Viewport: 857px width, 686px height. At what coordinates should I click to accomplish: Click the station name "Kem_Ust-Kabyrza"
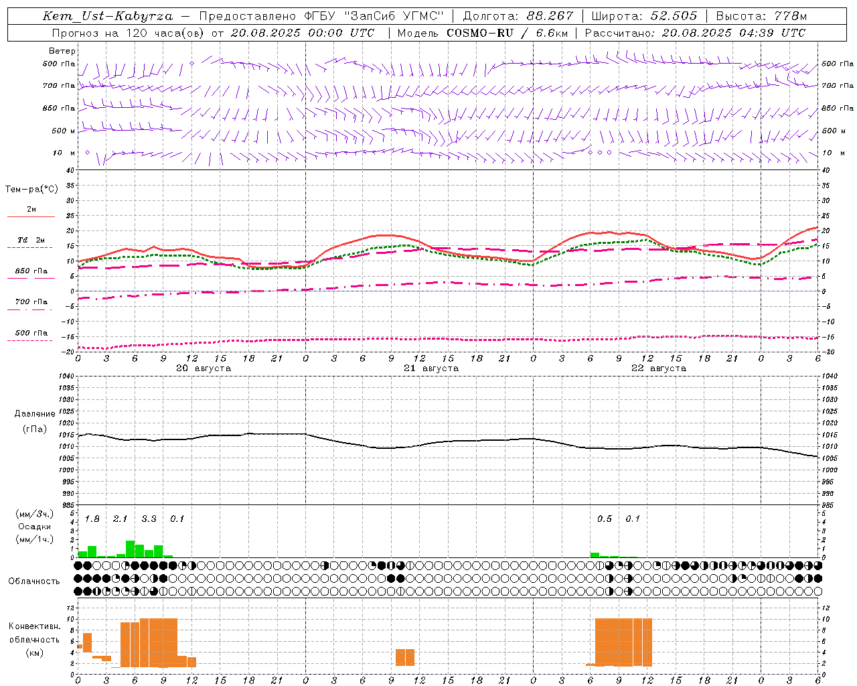coord(108,16)
